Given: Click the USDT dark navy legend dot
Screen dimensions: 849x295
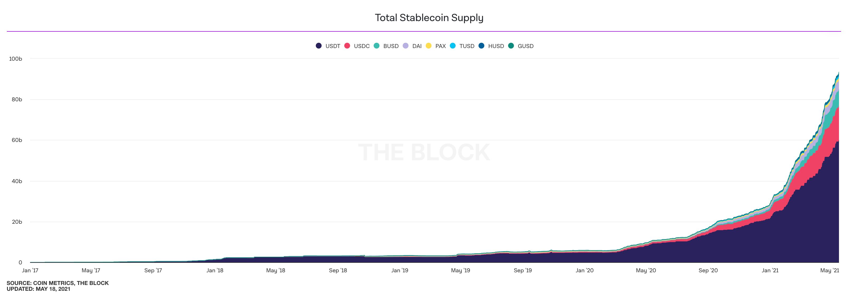Looking at the screenshot, I should click(319, 46).
